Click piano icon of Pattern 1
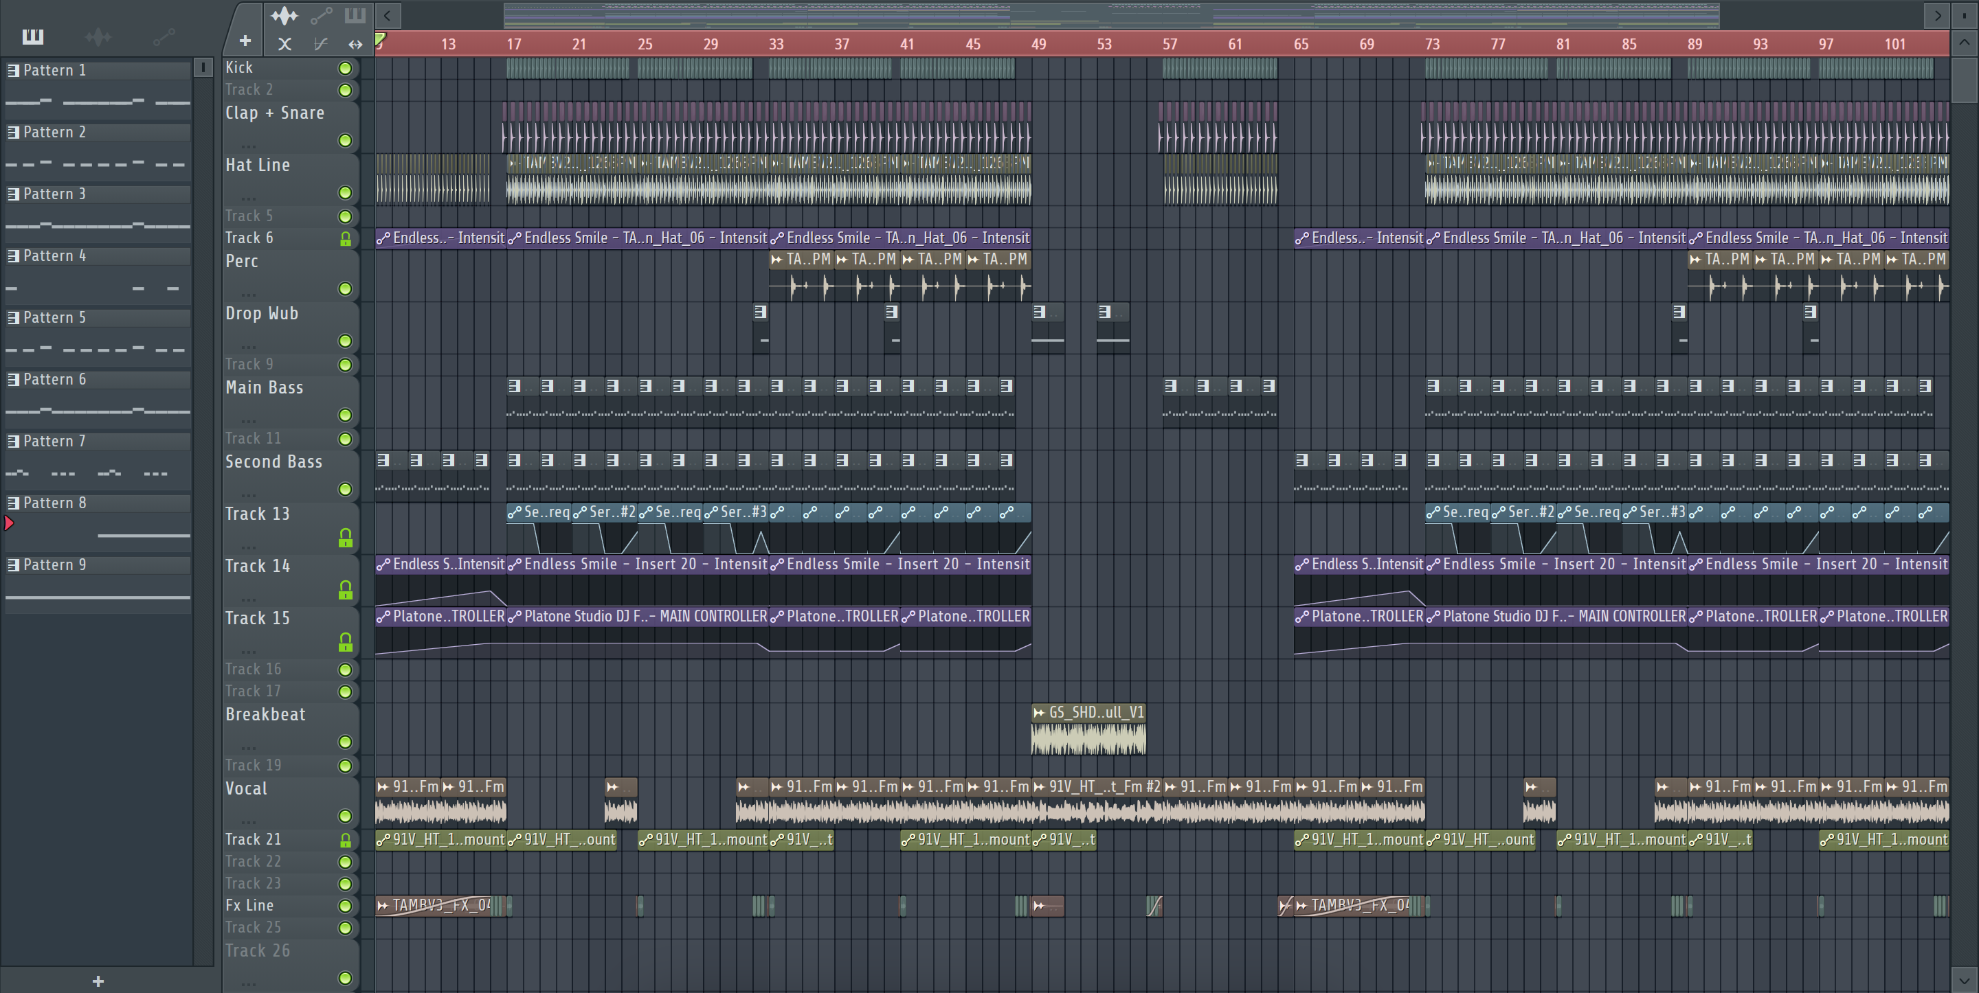The width and height of the screenshot is (1979, 993). [x=13, y=71]
